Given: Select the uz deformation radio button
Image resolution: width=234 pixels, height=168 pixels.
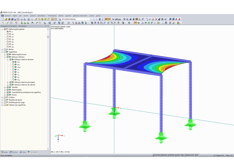Looking at the screenshot, I should pos(8,39).
